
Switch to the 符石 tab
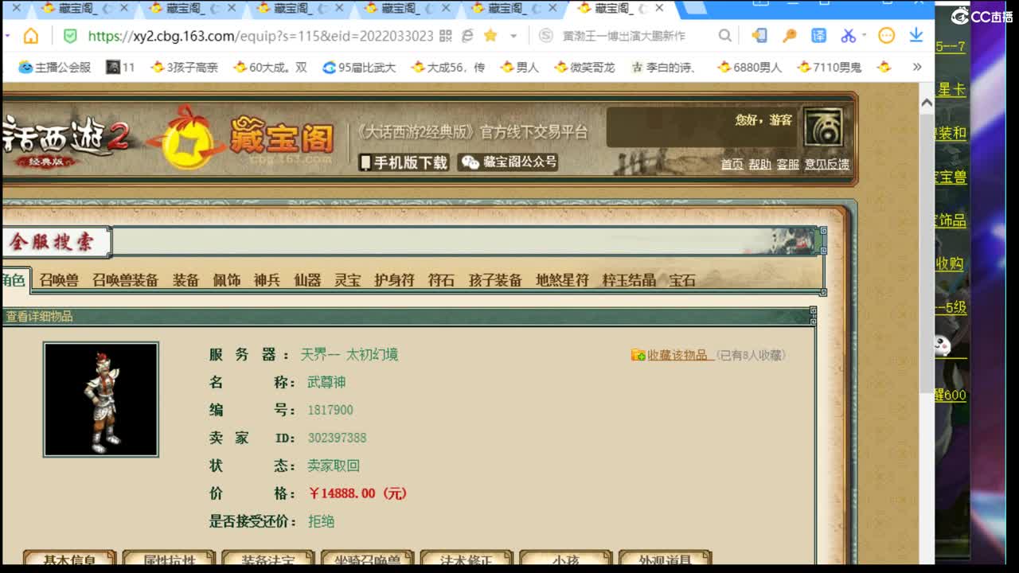point(441,280)
